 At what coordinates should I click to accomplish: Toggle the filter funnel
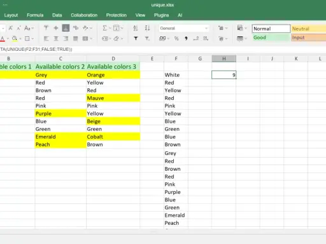coord(136,39)
